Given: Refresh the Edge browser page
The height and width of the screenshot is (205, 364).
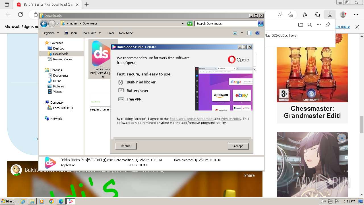Looking at the screenshot, I should pos(20,15).
